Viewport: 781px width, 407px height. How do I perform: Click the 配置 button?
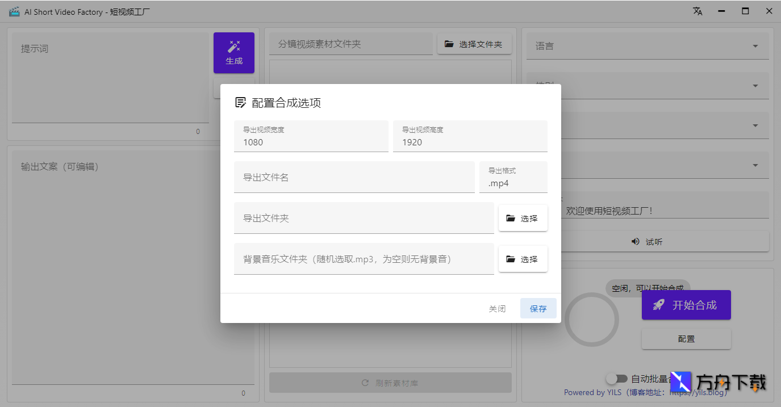[x=686, y=338]
